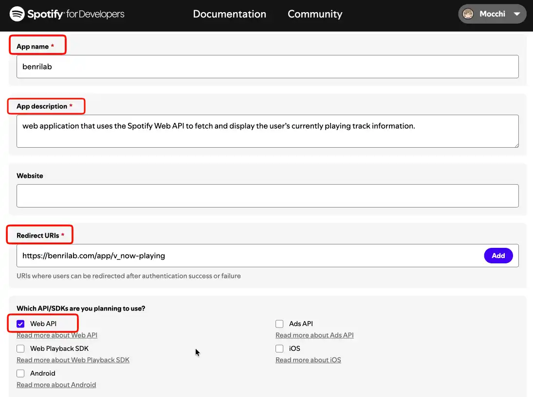Uncheck the Web API checkbox
Screen dimensions: 533x397
coord(20,324)
